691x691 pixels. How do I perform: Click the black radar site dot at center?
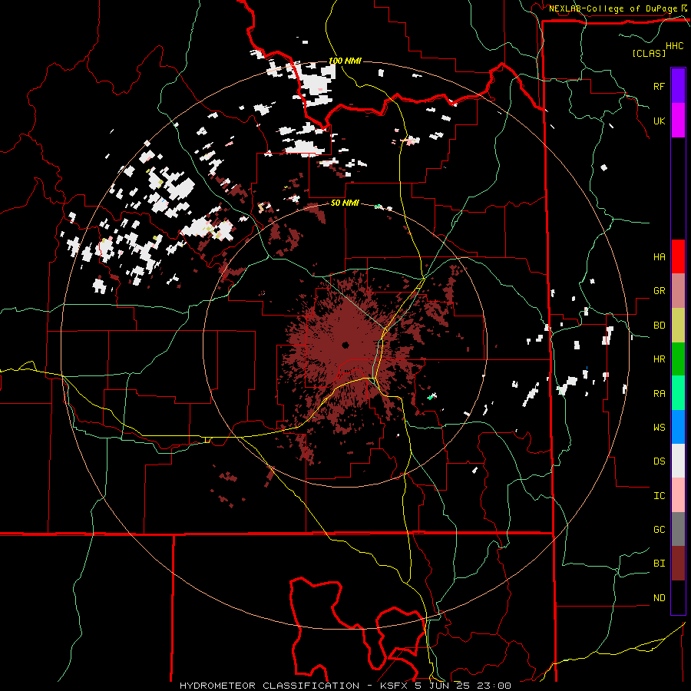(x=345, y=345)
